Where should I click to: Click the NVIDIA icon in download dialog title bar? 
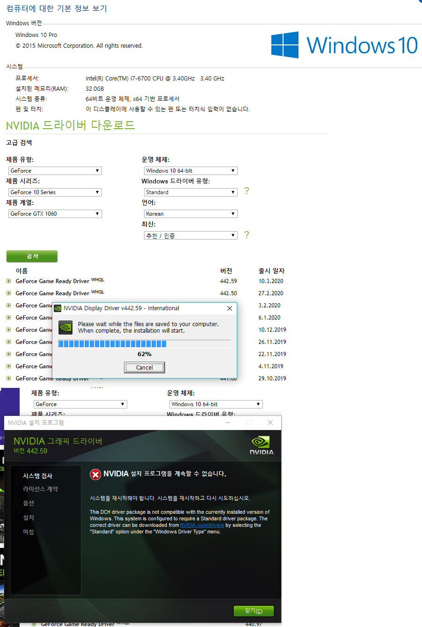coord(57,308)
